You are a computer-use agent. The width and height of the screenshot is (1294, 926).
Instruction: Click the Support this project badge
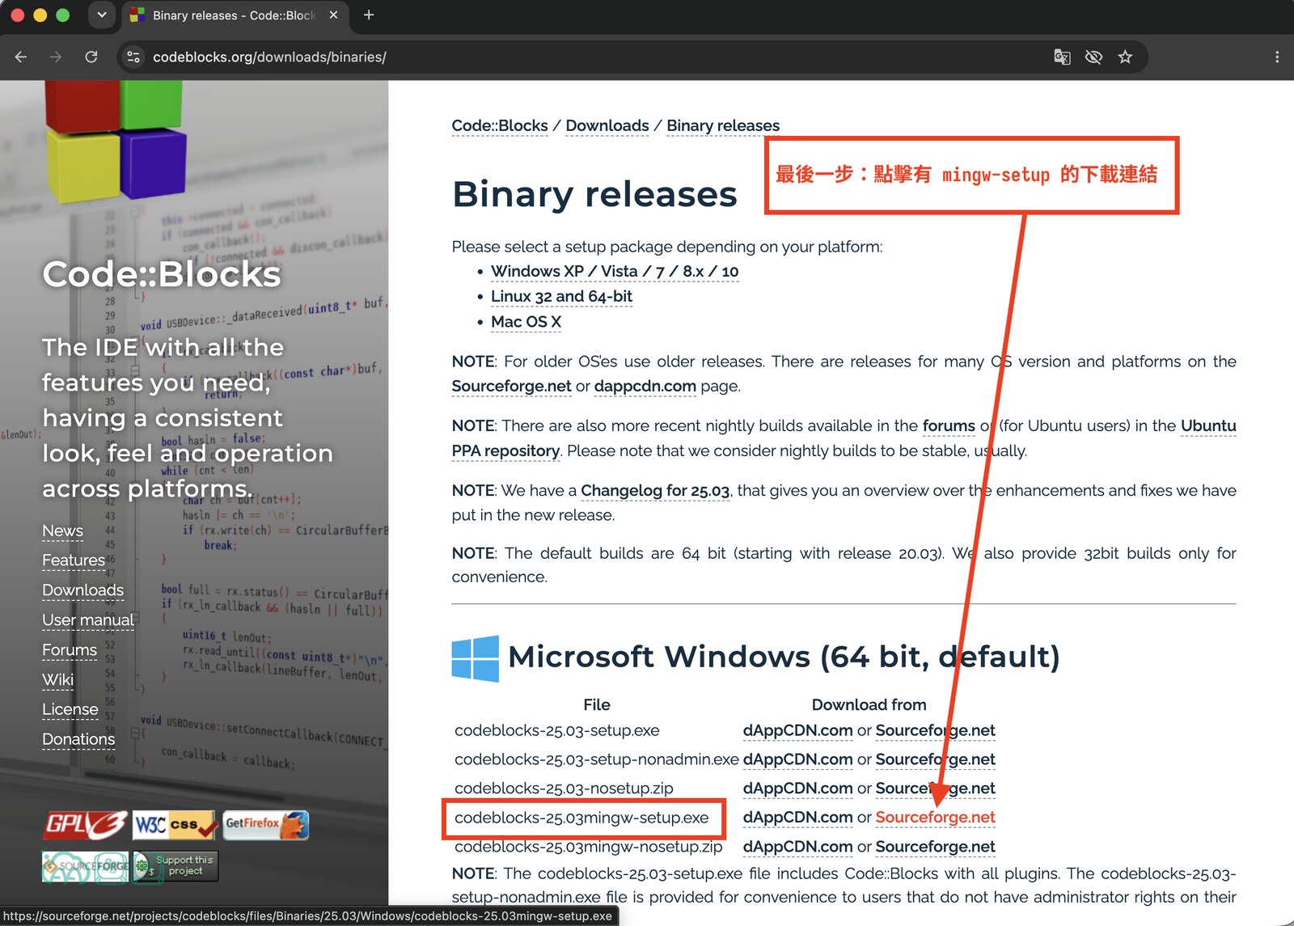coord(175,866)
